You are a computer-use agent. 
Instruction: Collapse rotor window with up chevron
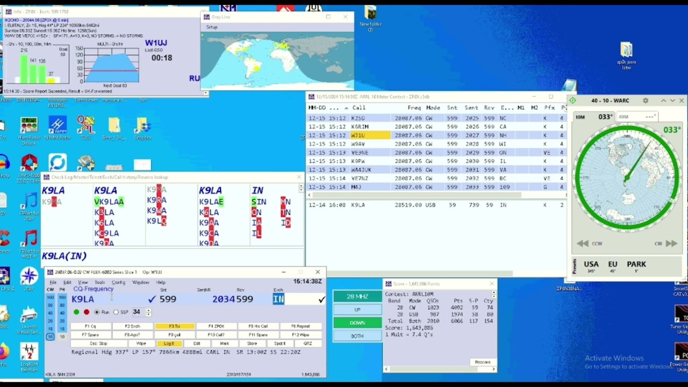pos(663,101)
